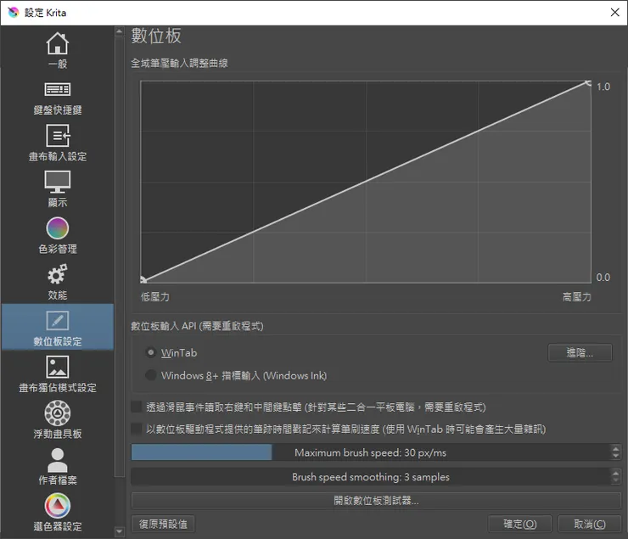Click the 開啟數位板測試器... button
The image size is (628, 539).
pyautogui.click(x=376, y=500)
